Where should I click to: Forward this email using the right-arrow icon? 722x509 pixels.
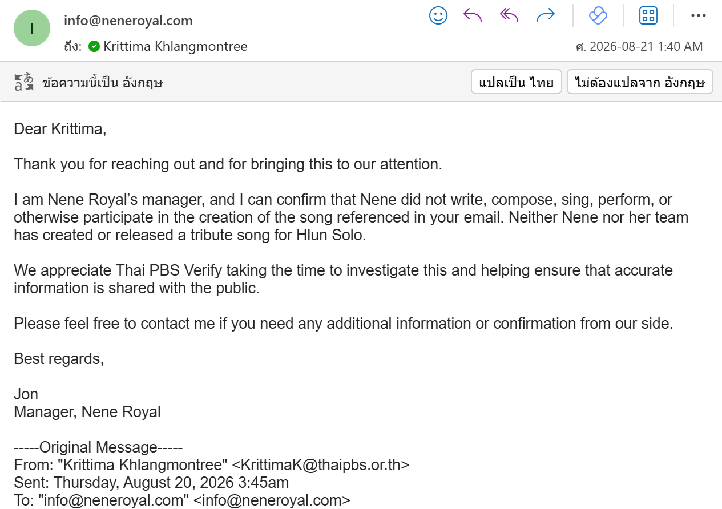546,15
